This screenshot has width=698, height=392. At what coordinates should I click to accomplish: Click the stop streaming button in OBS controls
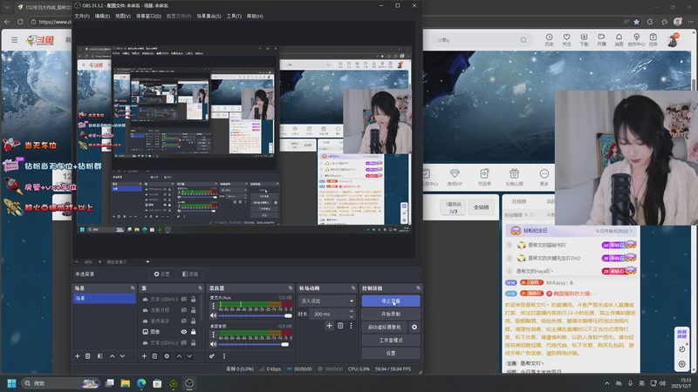point(391,301)
